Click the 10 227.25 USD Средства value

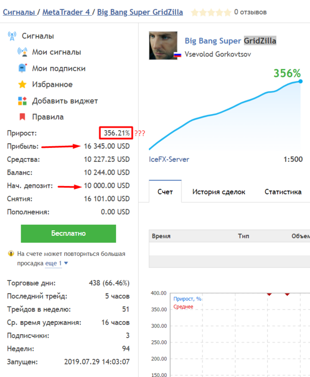point(107,159)
